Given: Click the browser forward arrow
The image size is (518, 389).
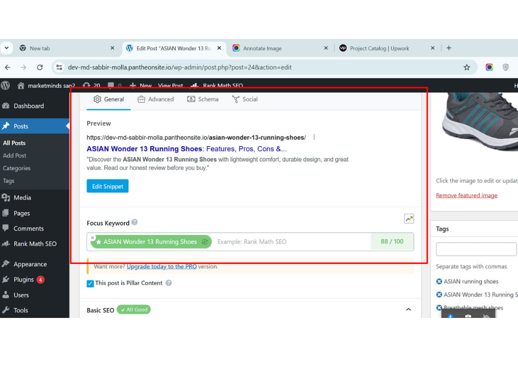Looking at the screenshot, I should point(23,67).
